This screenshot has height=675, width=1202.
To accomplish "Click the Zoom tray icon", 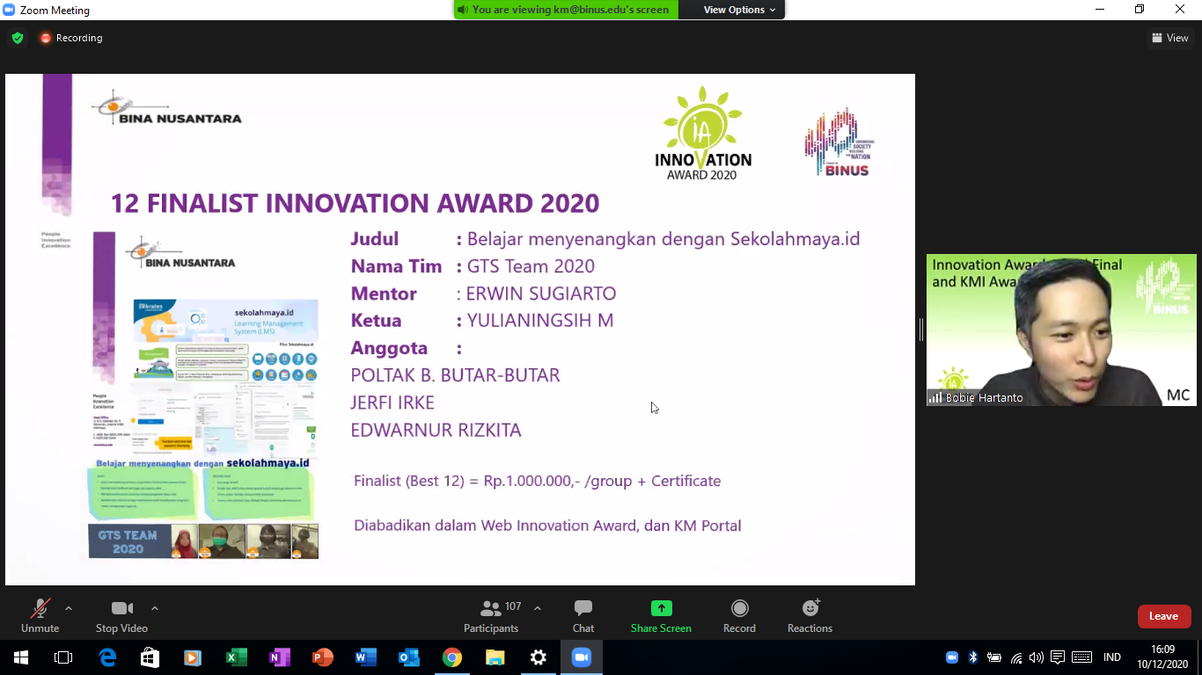I will coord(952,657).
